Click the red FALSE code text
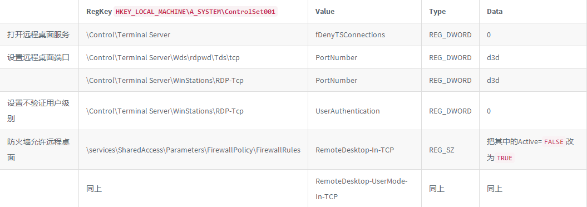The image size is (587, 207). tap(553, 142)
